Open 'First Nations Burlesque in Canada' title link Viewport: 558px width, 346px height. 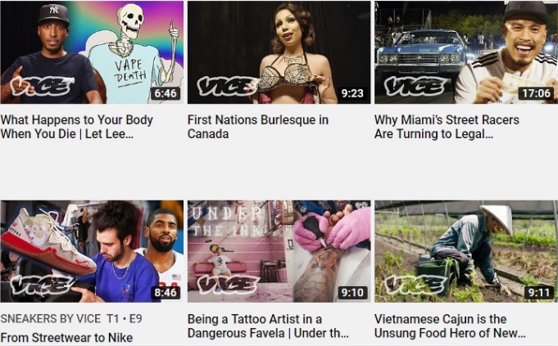coord(258,127)
